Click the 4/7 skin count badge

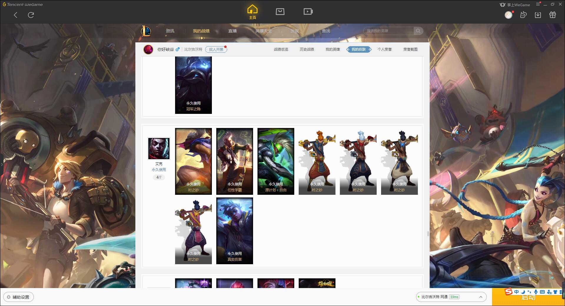click(x=159, y=177)
